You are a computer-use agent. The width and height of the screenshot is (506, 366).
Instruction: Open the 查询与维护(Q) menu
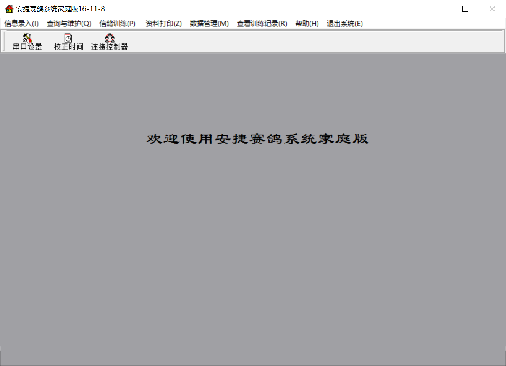coord(69,24)
